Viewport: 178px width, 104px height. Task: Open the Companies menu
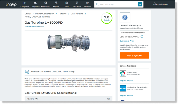pos(35,5)
